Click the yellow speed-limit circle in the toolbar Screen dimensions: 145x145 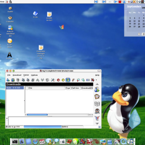click(x=63, y=80)
